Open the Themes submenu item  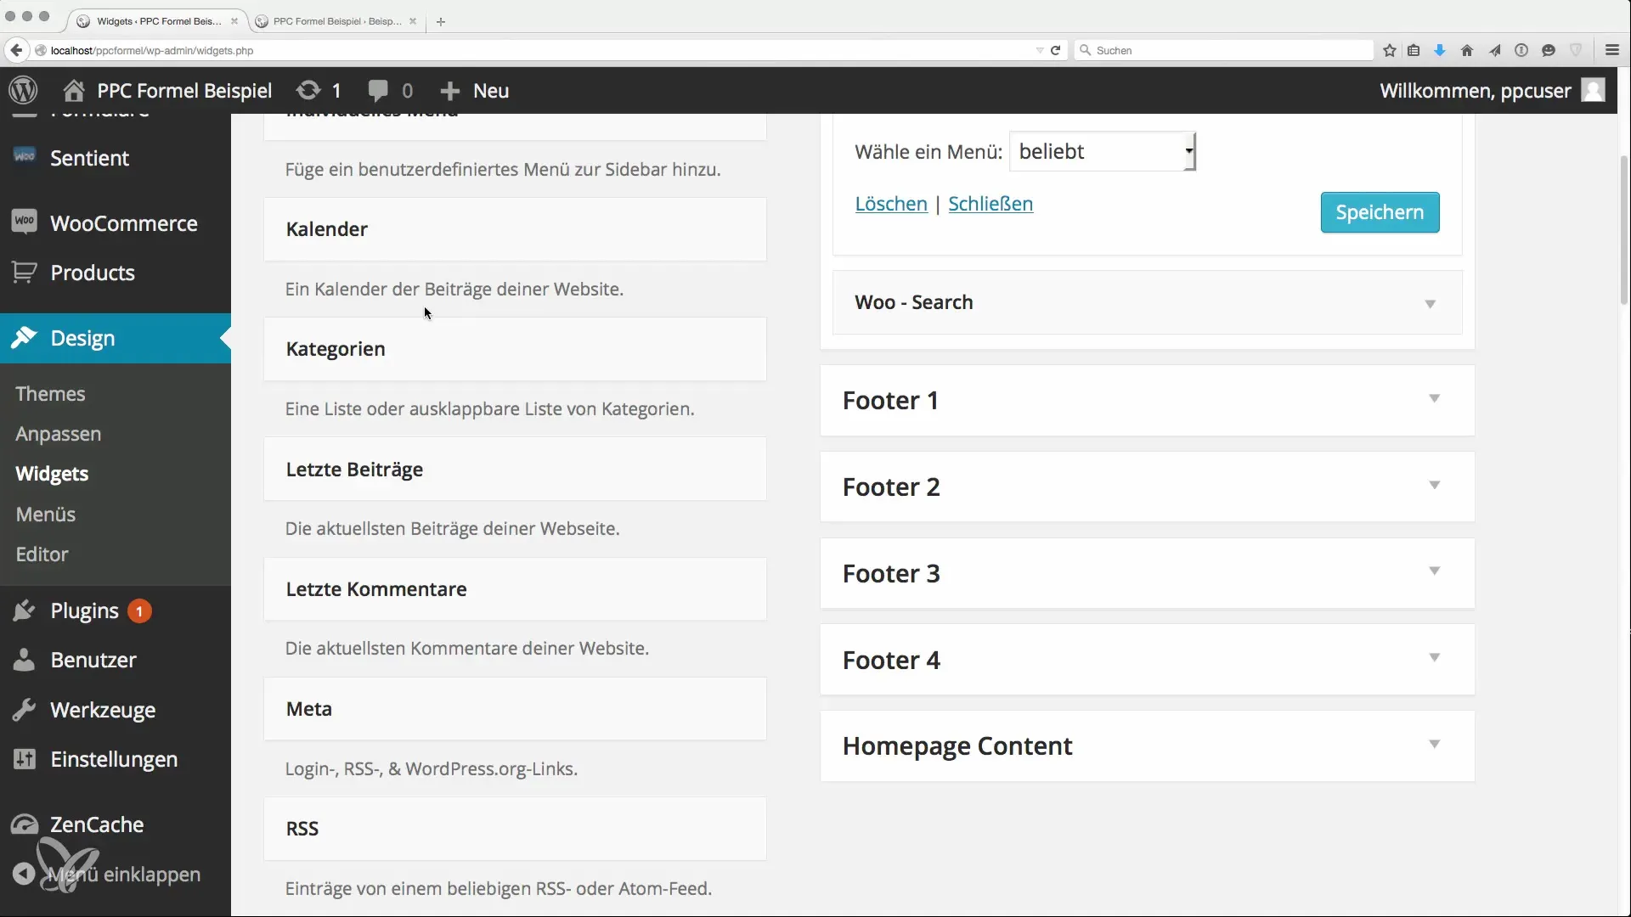(50, 393)
